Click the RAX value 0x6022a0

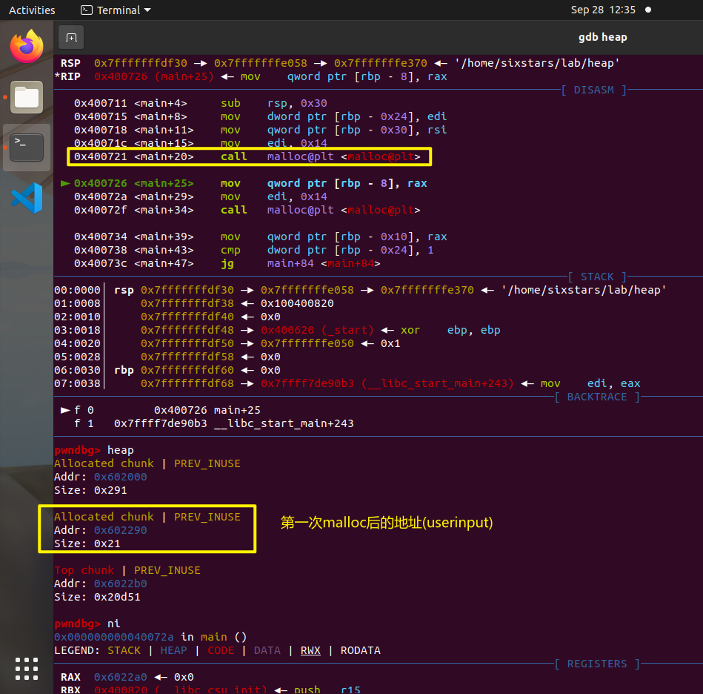(x=121, y=678)
